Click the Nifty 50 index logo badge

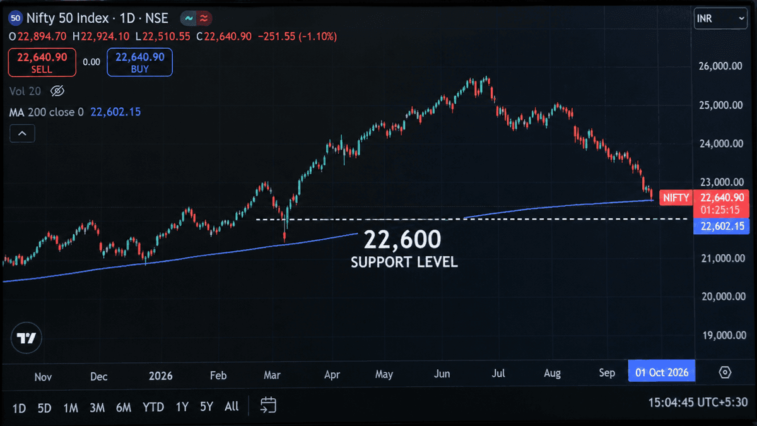coord(16,18)
